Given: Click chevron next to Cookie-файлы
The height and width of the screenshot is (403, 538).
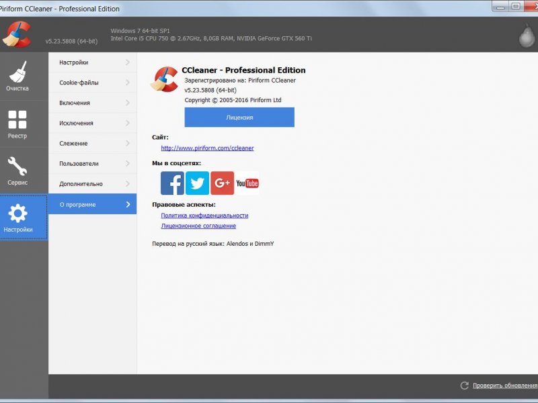Looking at the screenshot, I should [x=128, y=83].
